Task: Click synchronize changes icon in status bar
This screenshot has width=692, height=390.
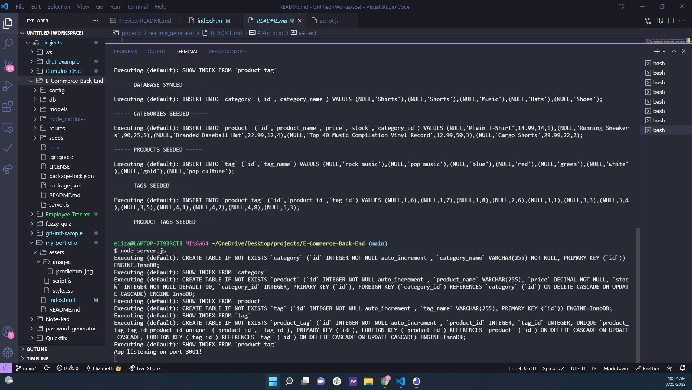Action: click(46, 368)
